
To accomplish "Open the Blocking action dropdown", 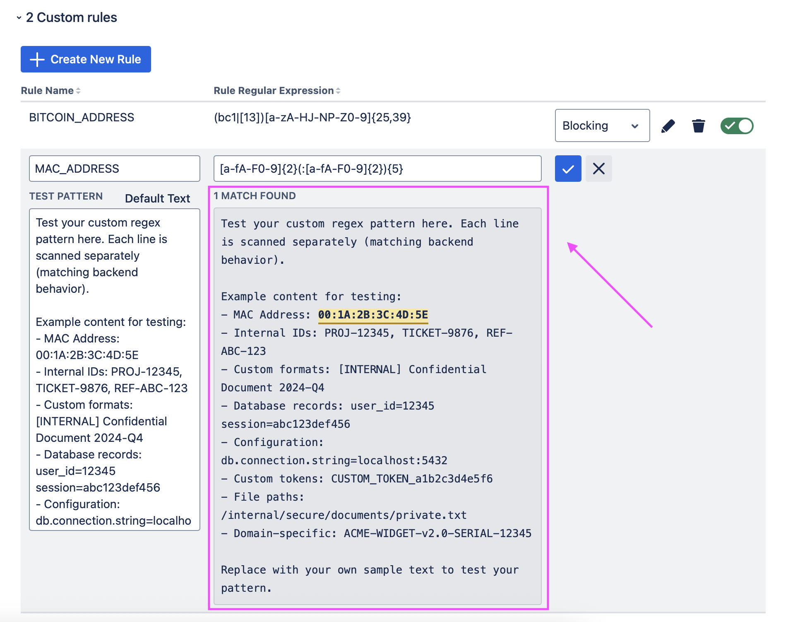I will pos(602,126).
